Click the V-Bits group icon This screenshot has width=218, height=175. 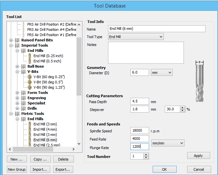click(x=23, y=72)
